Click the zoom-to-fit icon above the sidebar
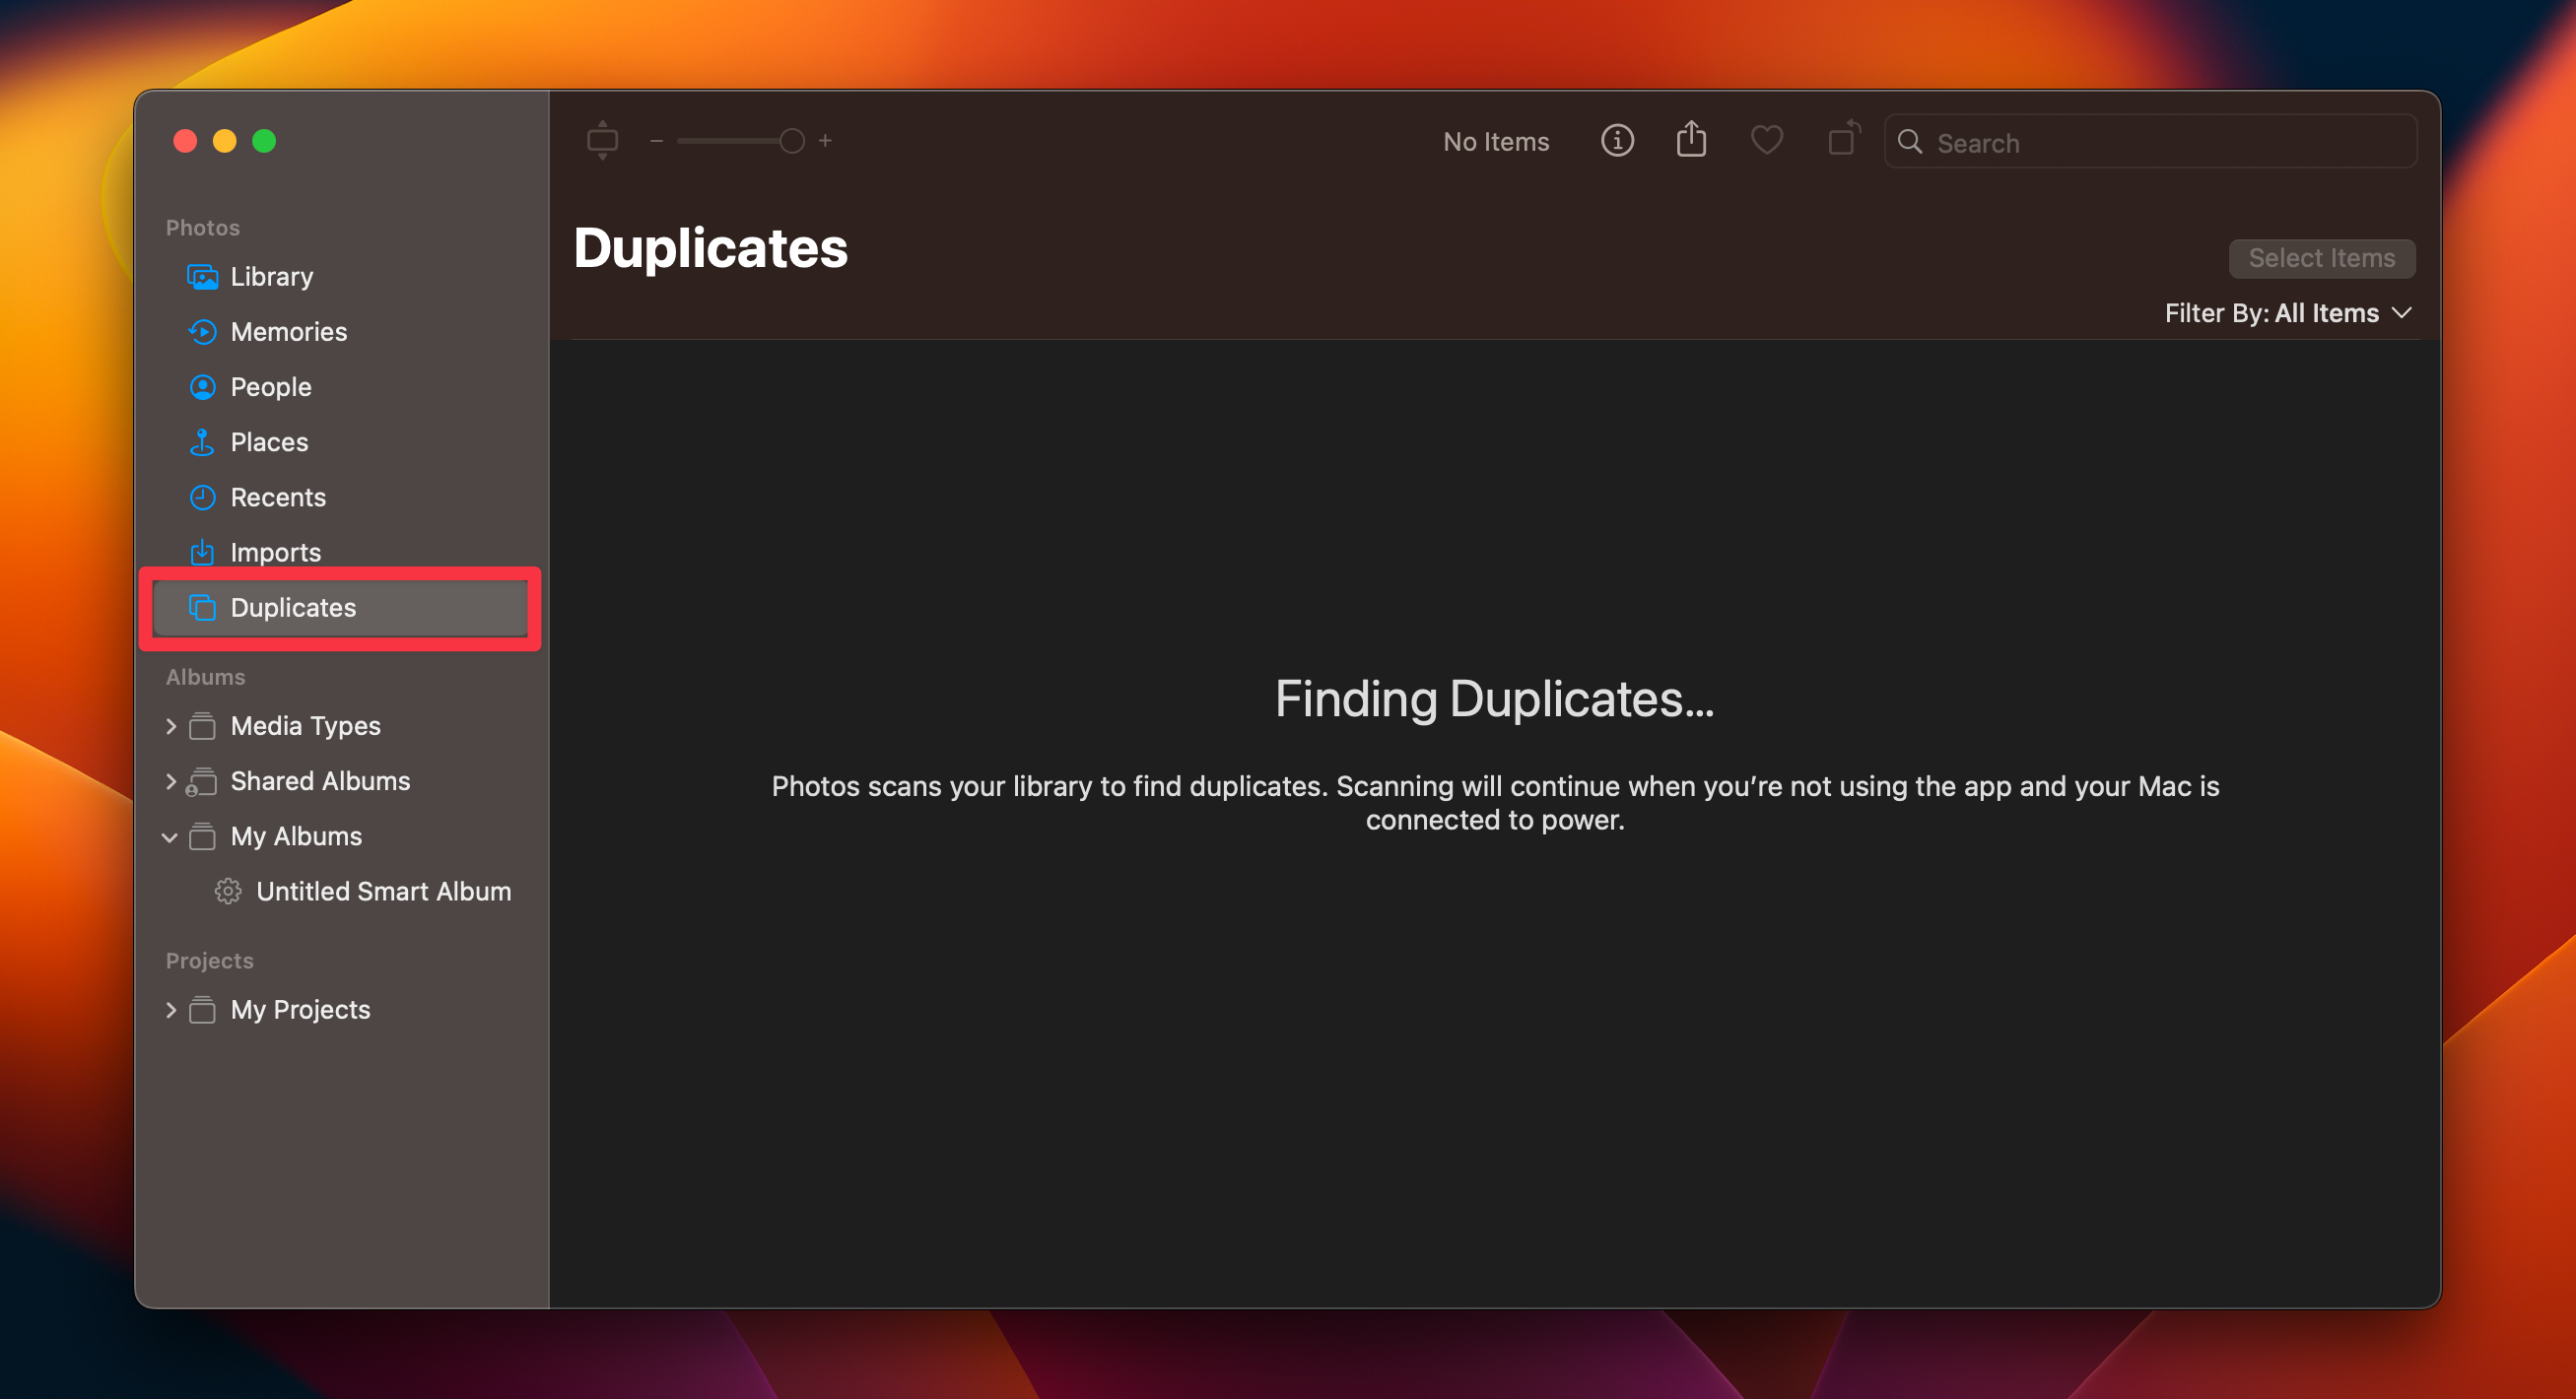This screenshot has height=1399, width=2576. click(x=603, y=140)
